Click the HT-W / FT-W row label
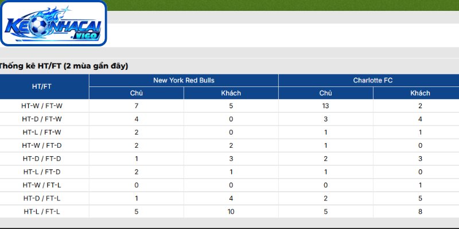This screenshot has height=229, width=459. click(x=42, y=106)
